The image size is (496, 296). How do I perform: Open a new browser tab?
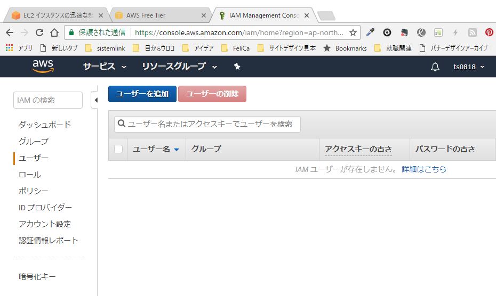(x=326, y=15)
